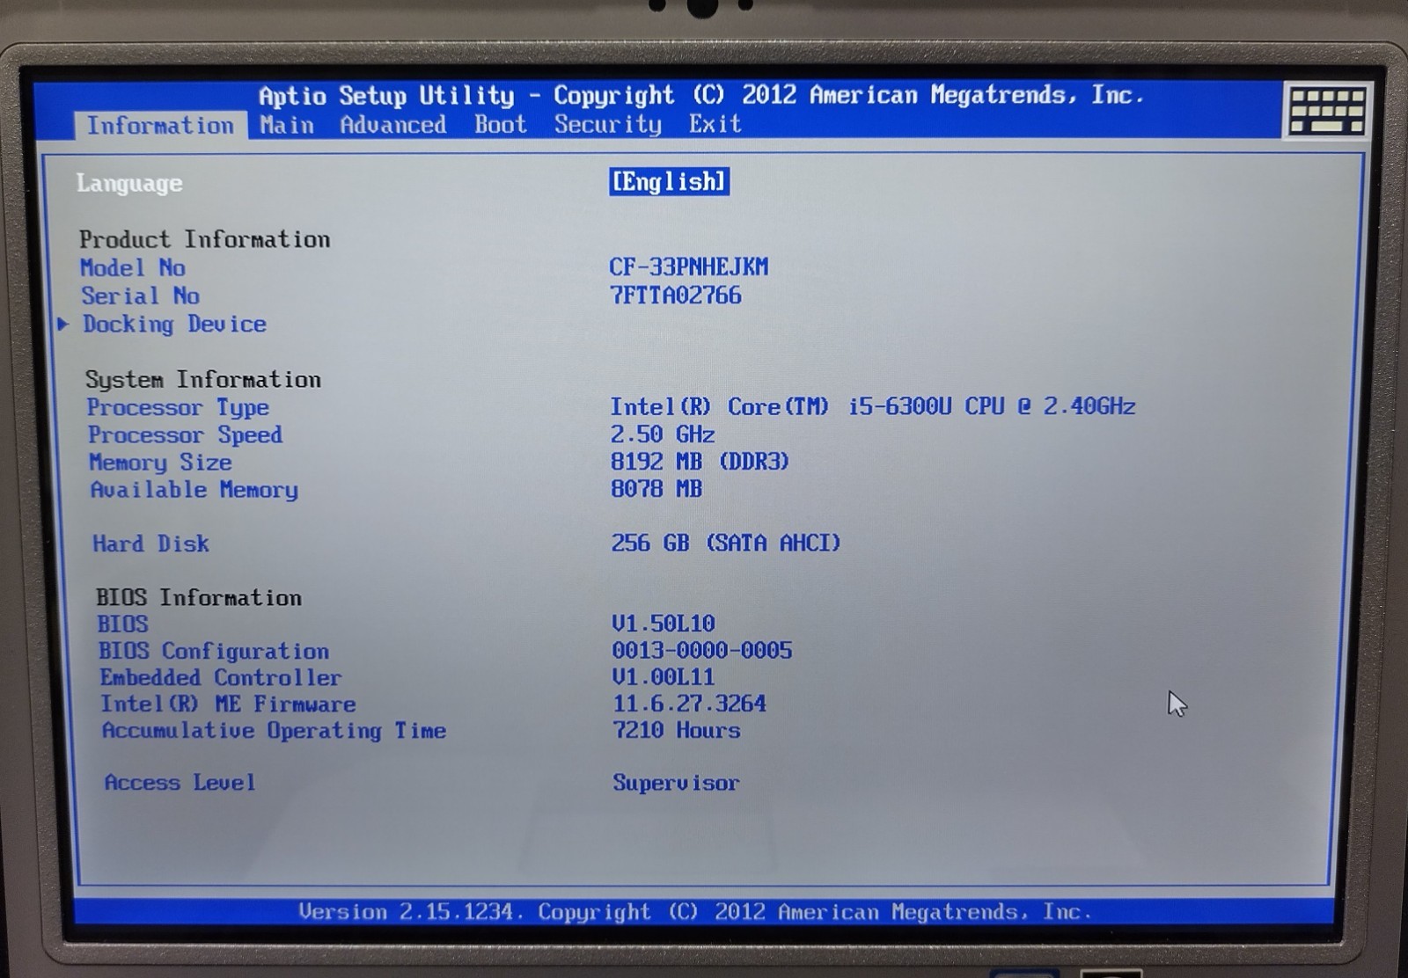Select the 2.50 GHz value
This screenshot has height=978, width=1408.
pyautogui.click(x=663, y=434)
